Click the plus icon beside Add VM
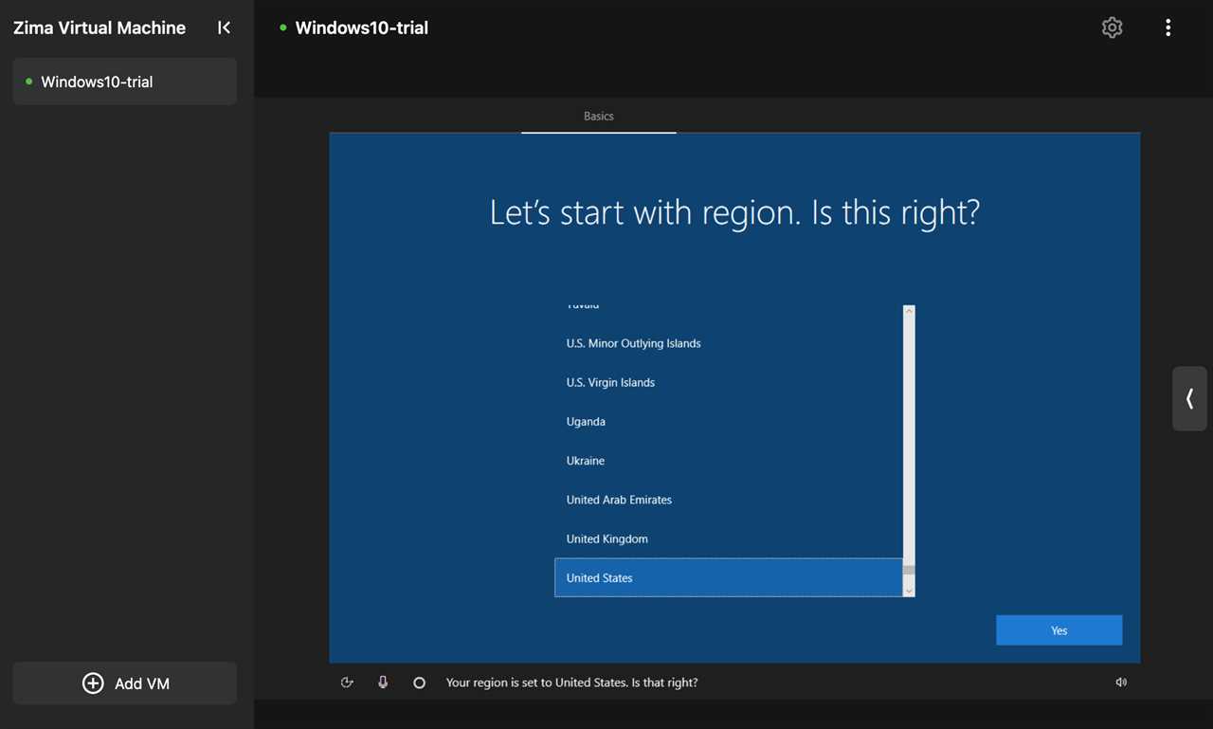1213x729 pixels. 93,683
